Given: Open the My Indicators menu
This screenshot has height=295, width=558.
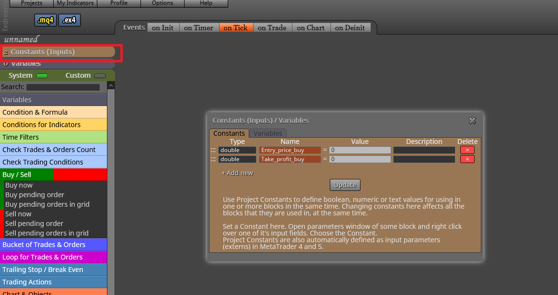Looking at the screenshot, I should [x=75, y=3].
